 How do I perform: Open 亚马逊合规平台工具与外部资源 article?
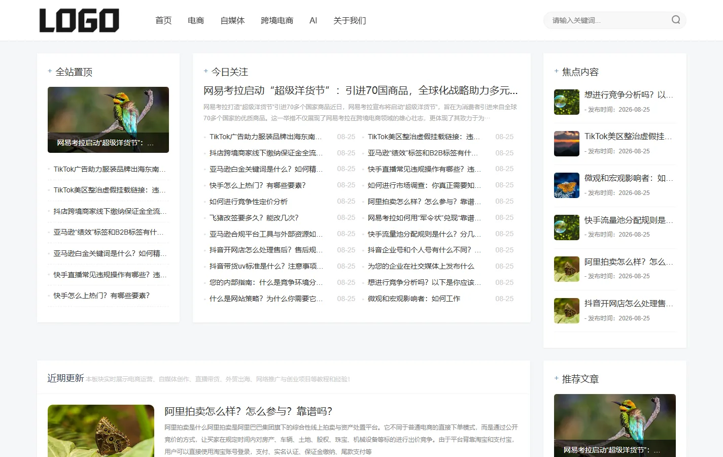click(x=266, y=234)
